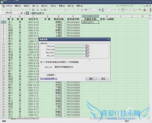The width and height of the screenshot is (152, 123).
Task: Click the Sort Ascending icon
Action: [x=74, y=10]
